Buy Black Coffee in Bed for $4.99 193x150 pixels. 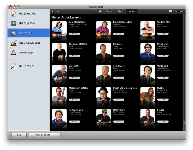[x=119, y=34]
